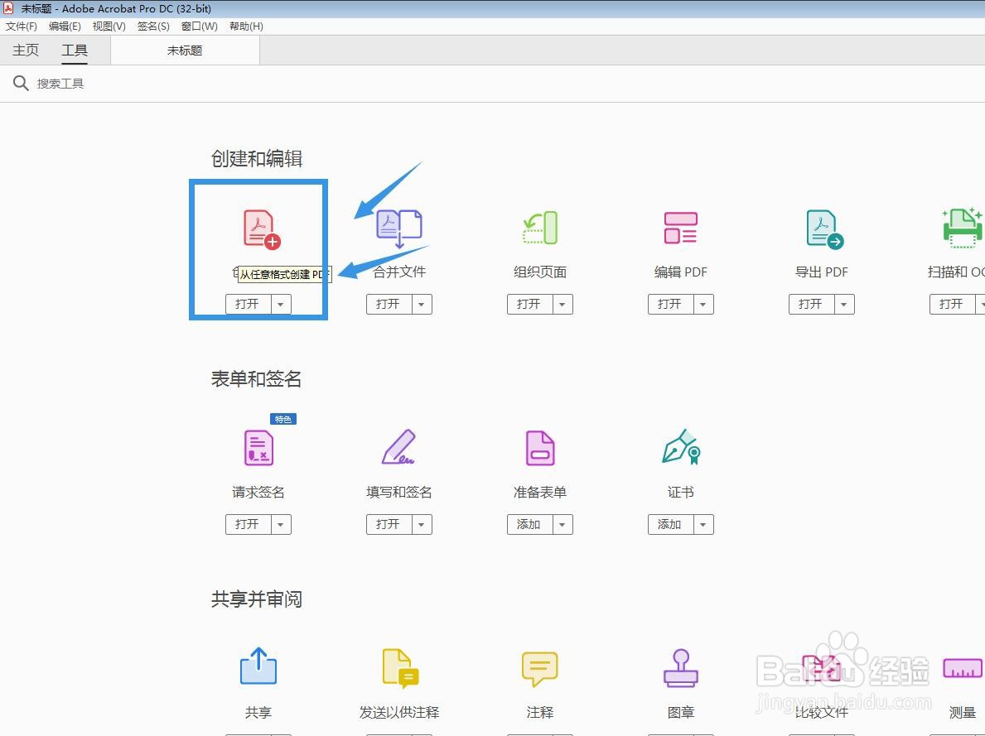Expand dropdown arrow under 导出 PDF
The height and width of the screenshot is (736, 985).
pyautogui.click(x=844, y=304)
